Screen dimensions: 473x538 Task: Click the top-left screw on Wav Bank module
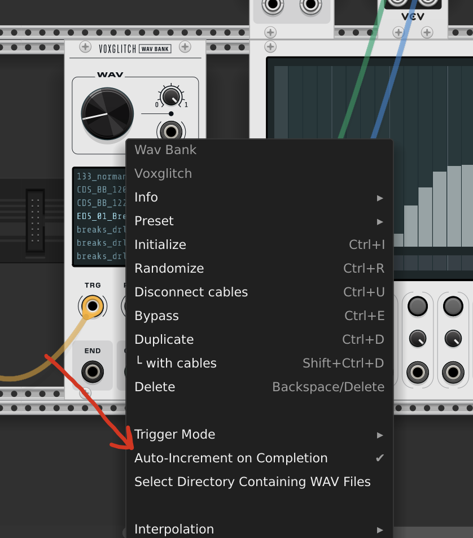(85, 47)
